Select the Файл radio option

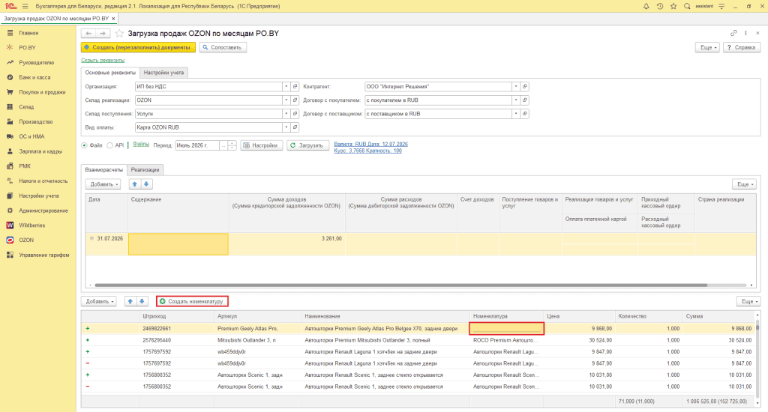(x=84, y=145)
